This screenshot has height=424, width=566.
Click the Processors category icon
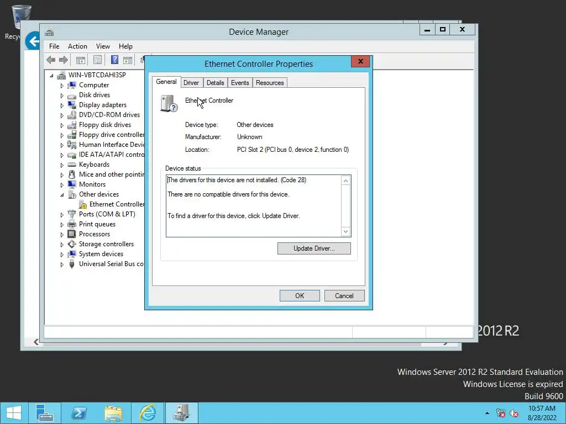click(x=72, y=234)
